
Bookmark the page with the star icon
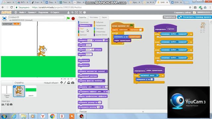pyautogui.click(x=190, y=7)
